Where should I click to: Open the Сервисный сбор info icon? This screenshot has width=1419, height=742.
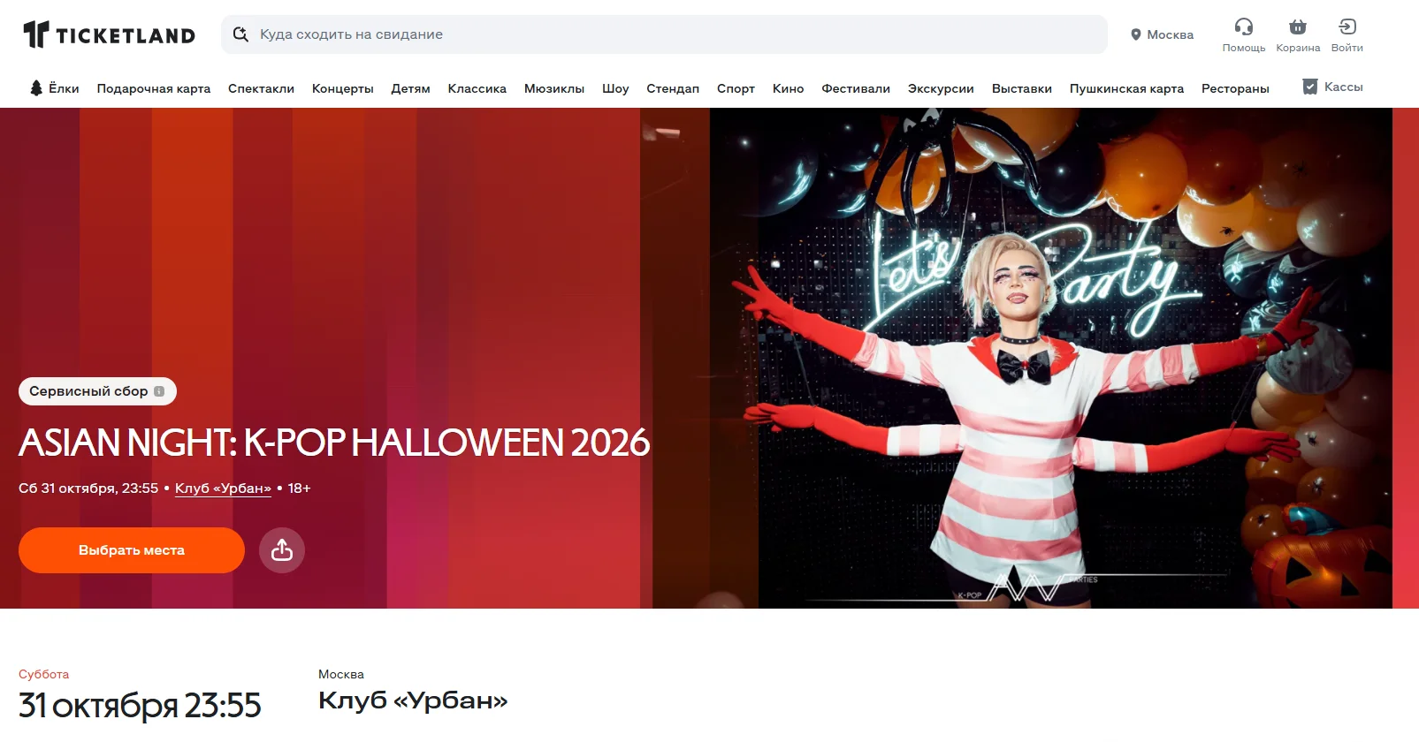(x=159, y=391)
